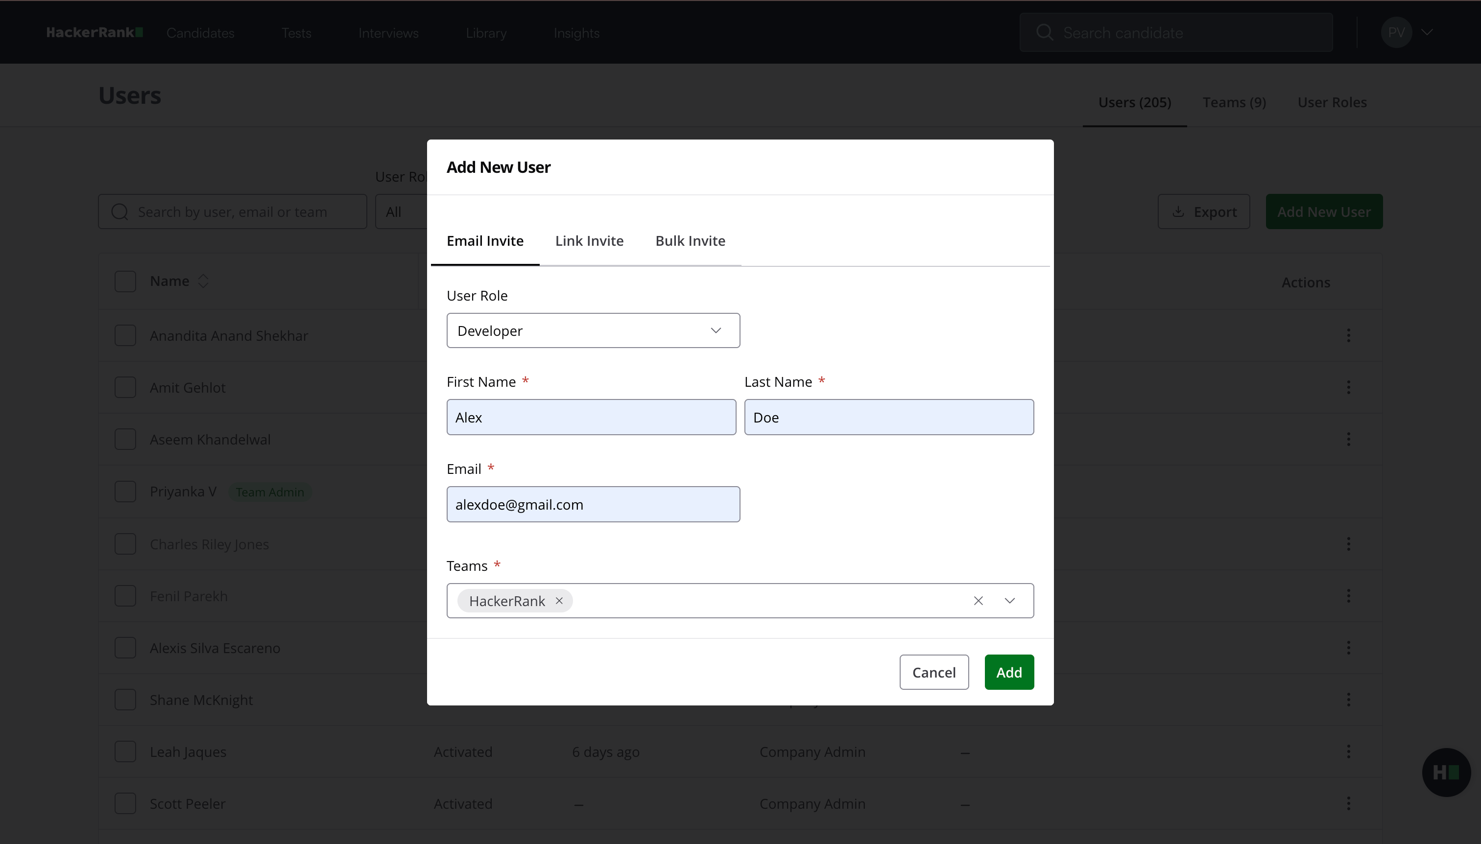Open the HackerRank help chat bubble
The height and width of the screenshot is (844, 1481).
(x=1446, y=772)
